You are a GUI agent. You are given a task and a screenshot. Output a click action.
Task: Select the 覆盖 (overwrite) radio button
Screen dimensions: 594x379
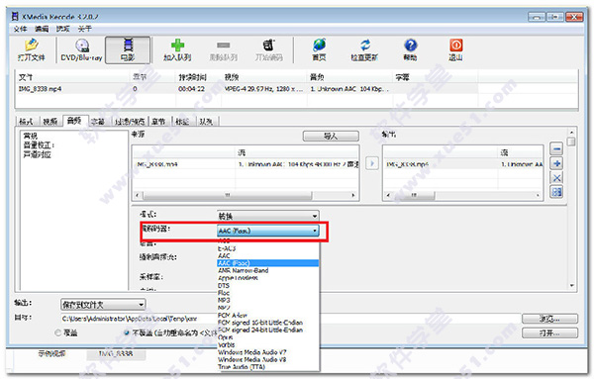pyautogui.click(x=58, y=332)
